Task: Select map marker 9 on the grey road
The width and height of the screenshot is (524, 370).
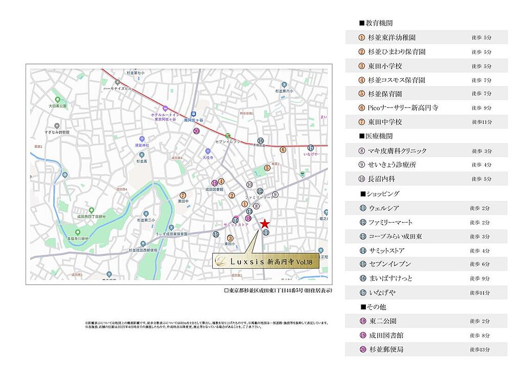Action: tap(275, 194)
